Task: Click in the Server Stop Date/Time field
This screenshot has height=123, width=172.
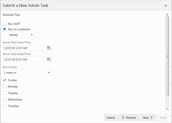Action: (x=24, y=59)
